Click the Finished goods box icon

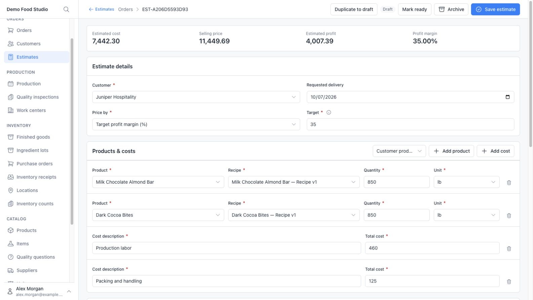pos(11,137)
